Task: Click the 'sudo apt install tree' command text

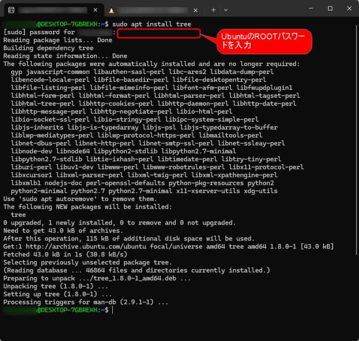Action: click(x=151, y=24)
